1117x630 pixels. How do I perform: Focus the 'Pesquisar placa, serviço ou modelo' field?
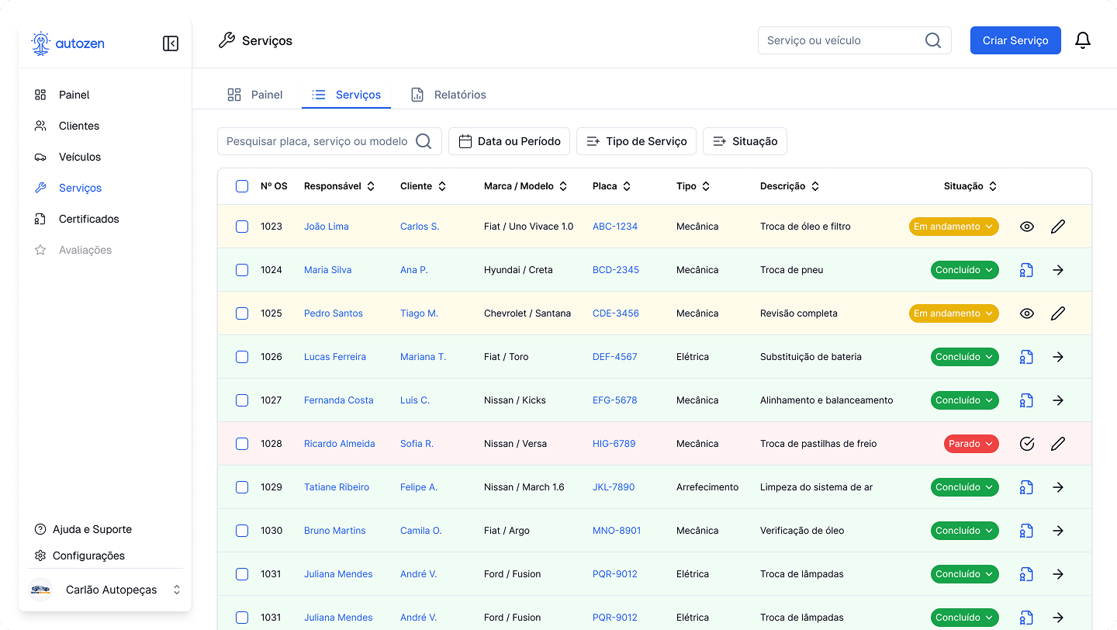pos(316,141)
